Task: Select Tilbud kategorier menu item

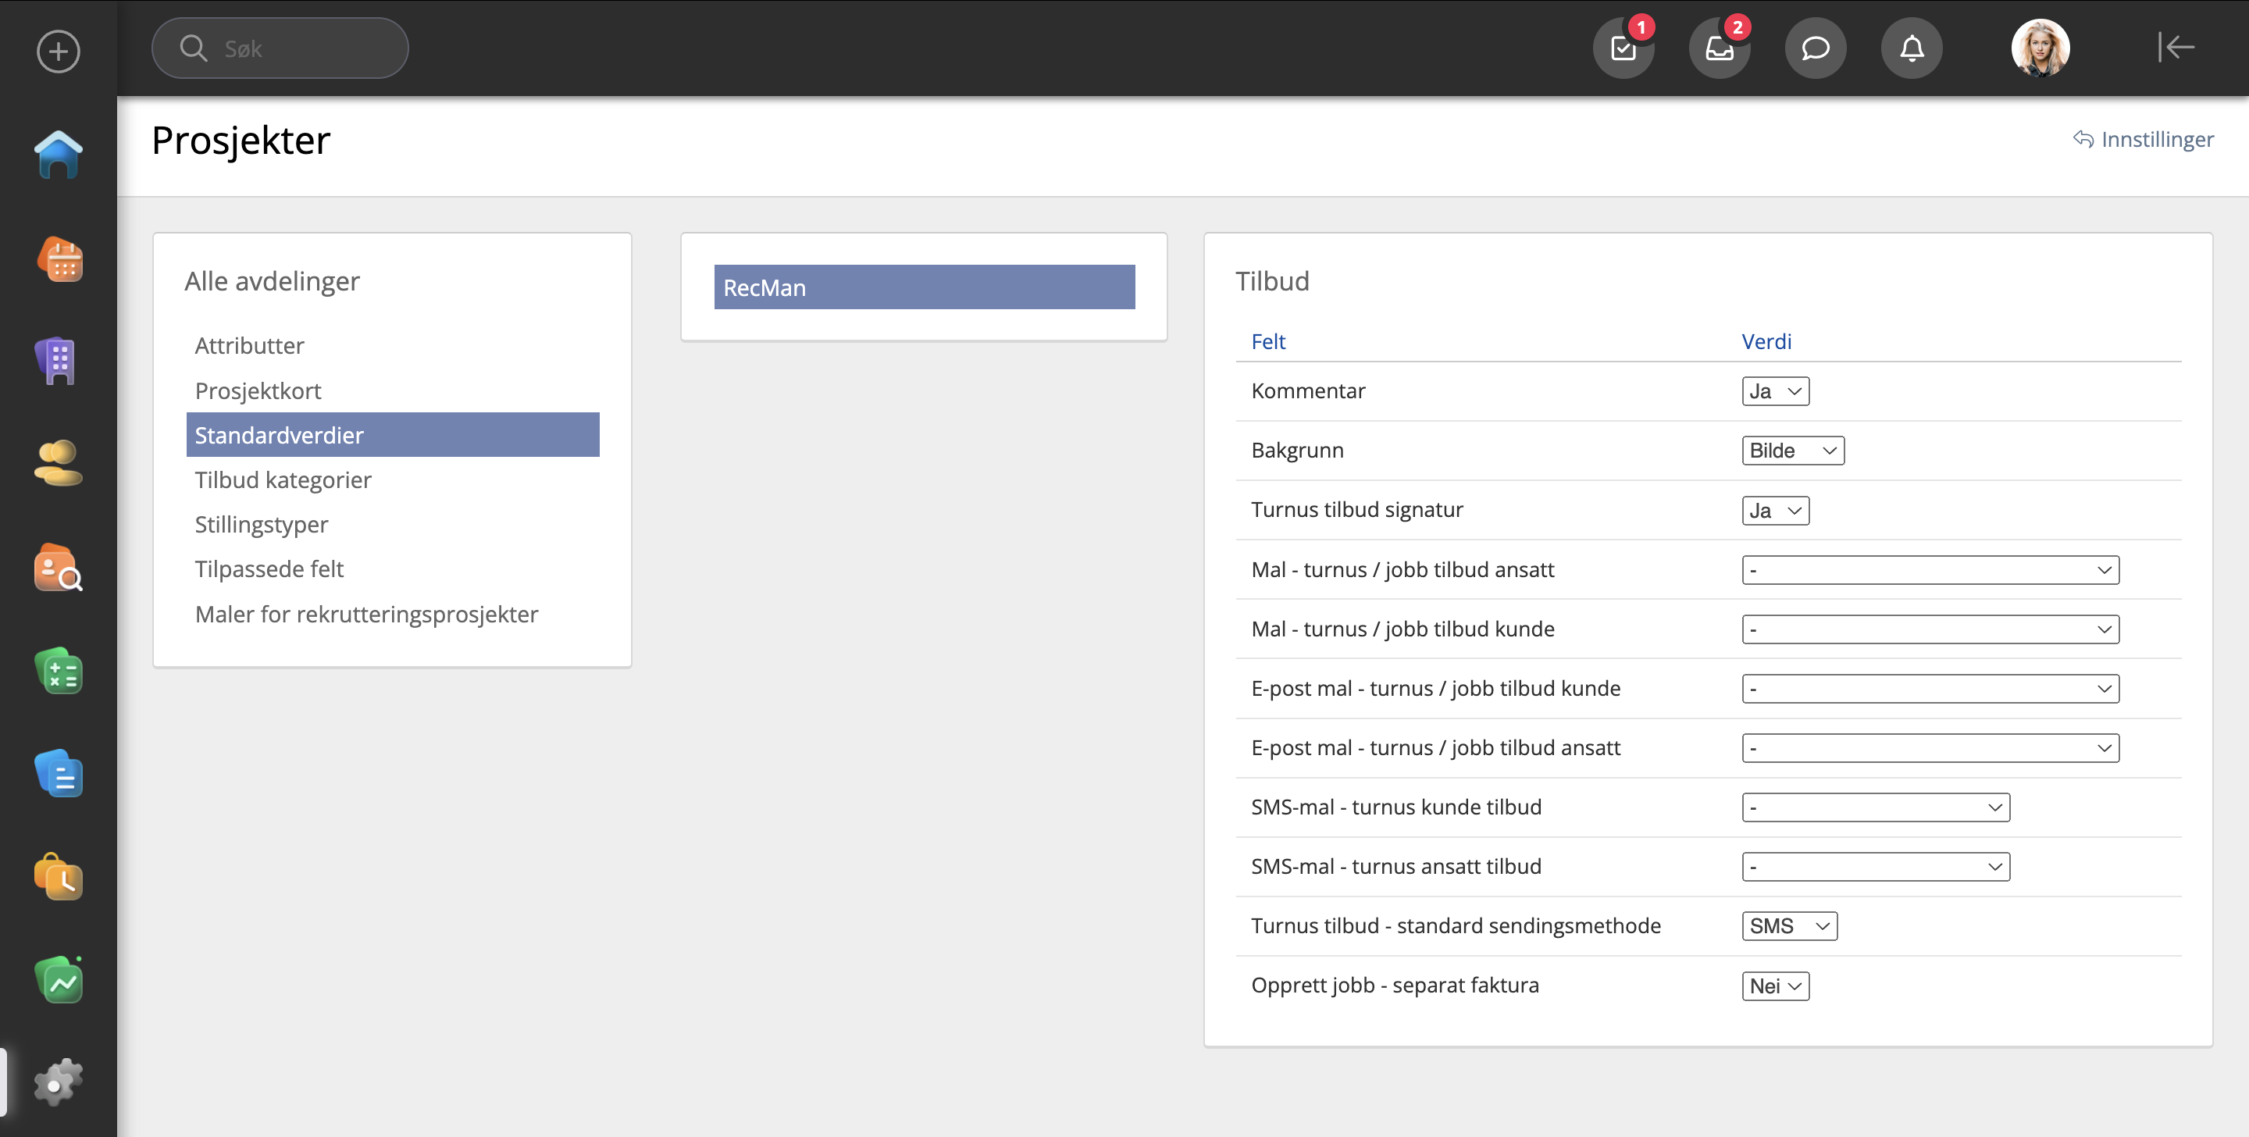Action: [283, 479]
